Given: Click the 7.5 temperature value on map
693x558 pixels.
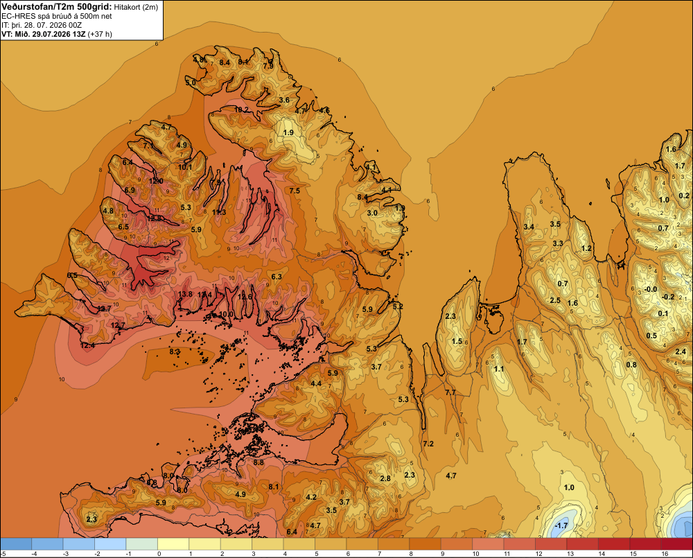Looking at the screenshot, I should coord(295,191).
